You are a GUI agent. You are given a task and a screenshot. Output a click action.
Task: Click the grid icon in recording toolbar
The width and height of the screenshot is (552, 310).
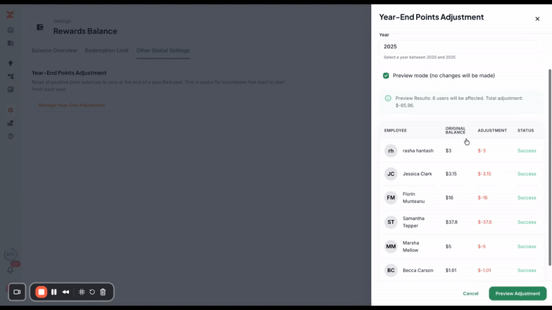(x=81, y=291)
